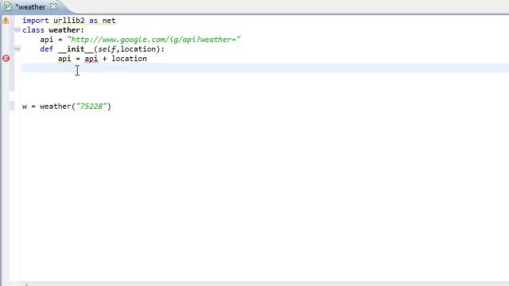Click the PyDev file icon on weather tab
Image resolution: width=509 pixels, height=286 pixels.
(x=7, y=6)
